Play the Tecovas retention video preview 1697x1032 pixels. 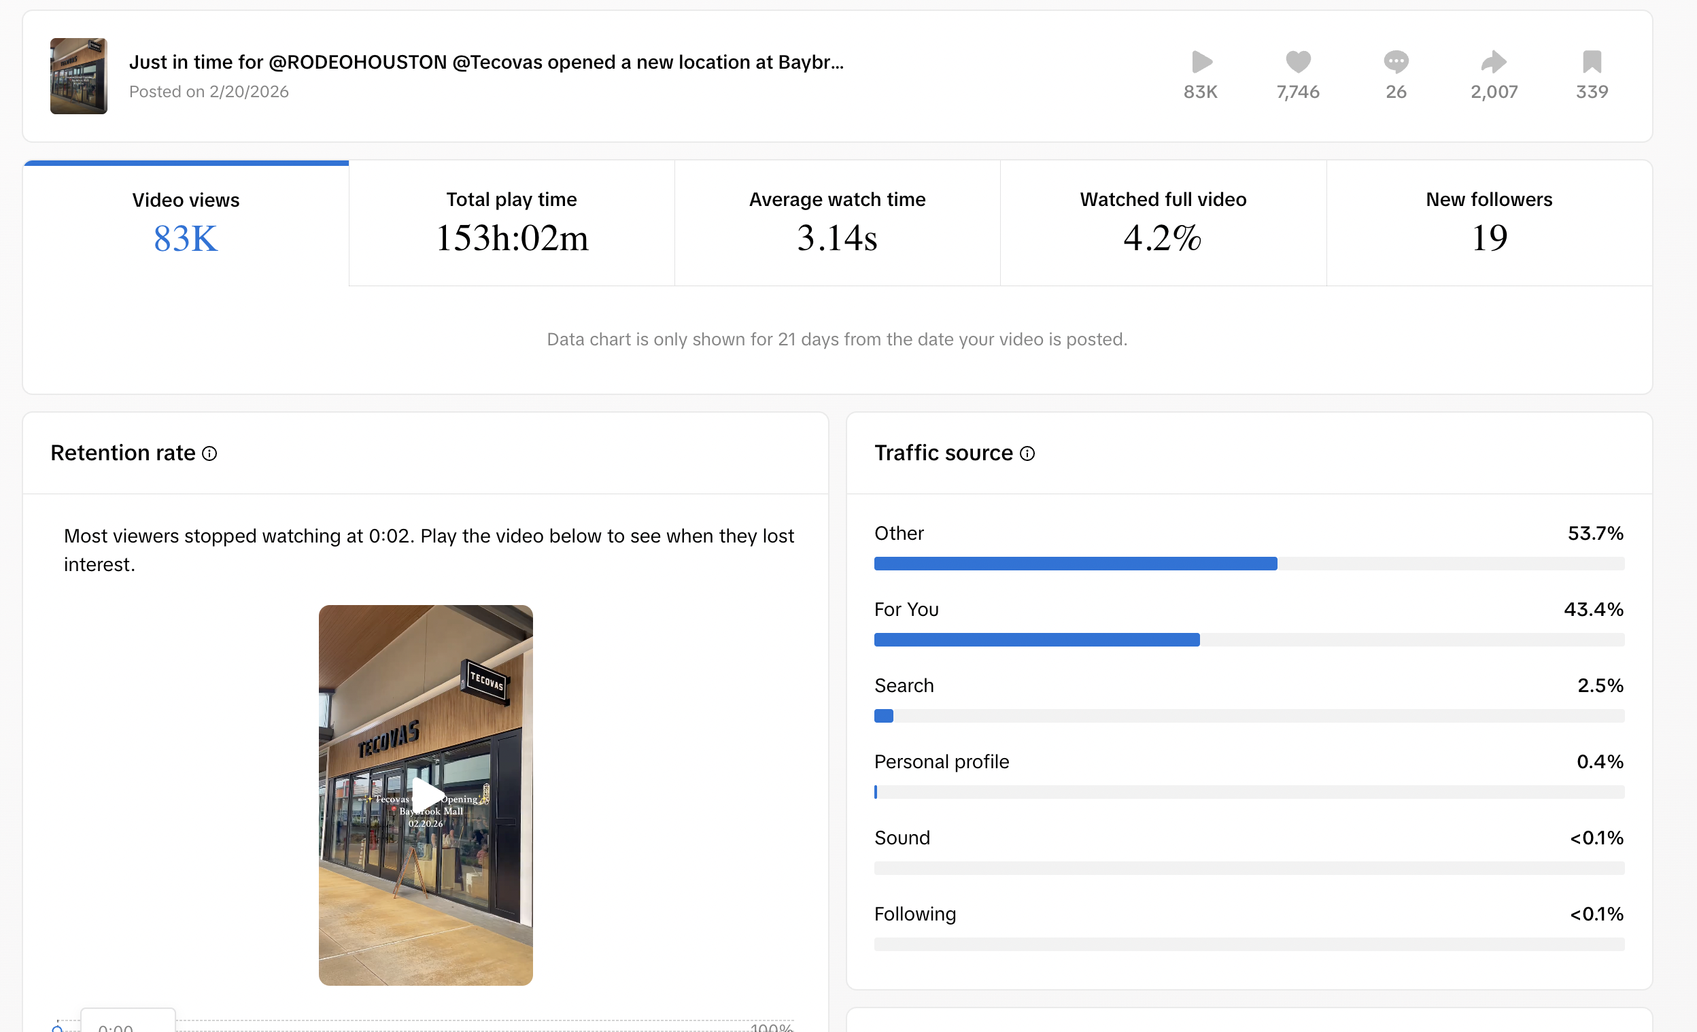(x=426, y=795)
